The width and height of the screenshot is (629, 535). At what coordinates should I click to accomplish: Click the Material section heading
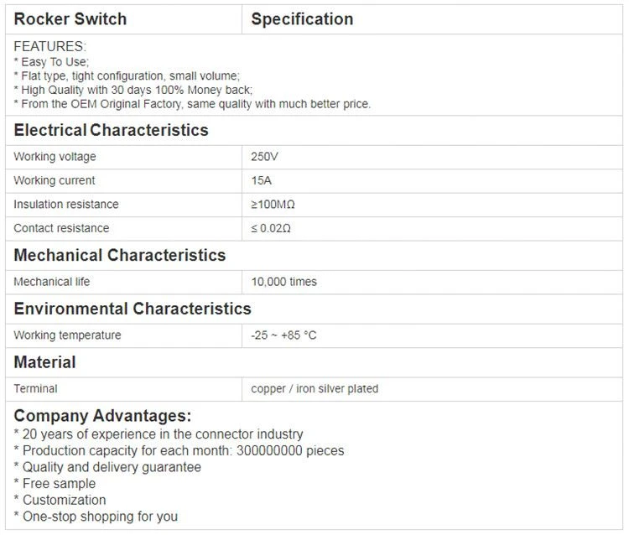click(45, 362)
